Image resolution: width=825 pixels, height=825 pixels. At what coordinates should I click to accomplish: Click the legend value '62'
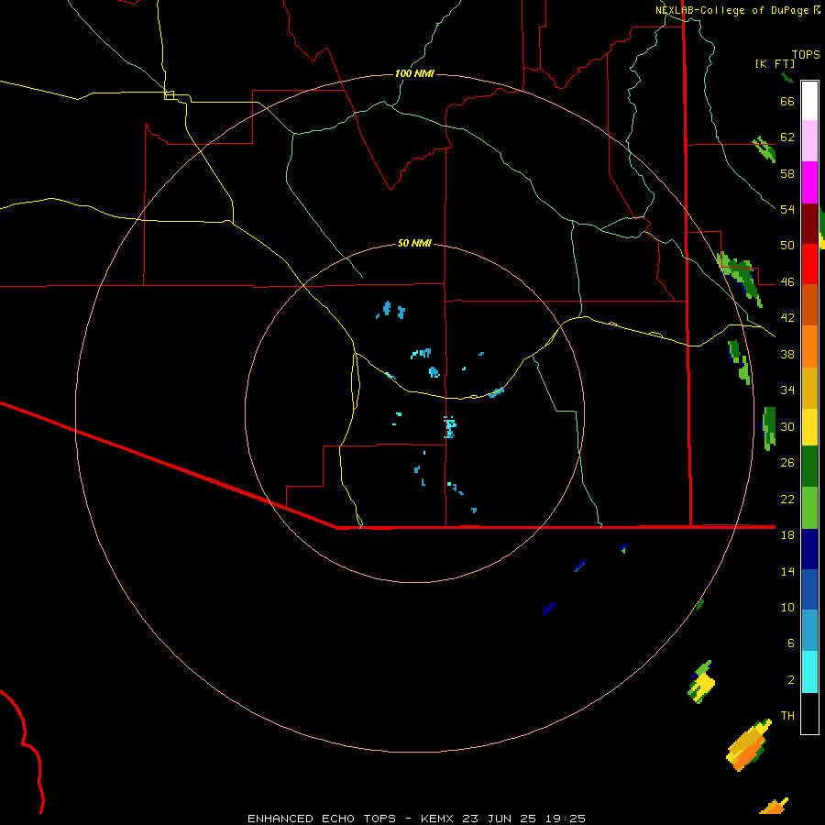click(787, 137)
